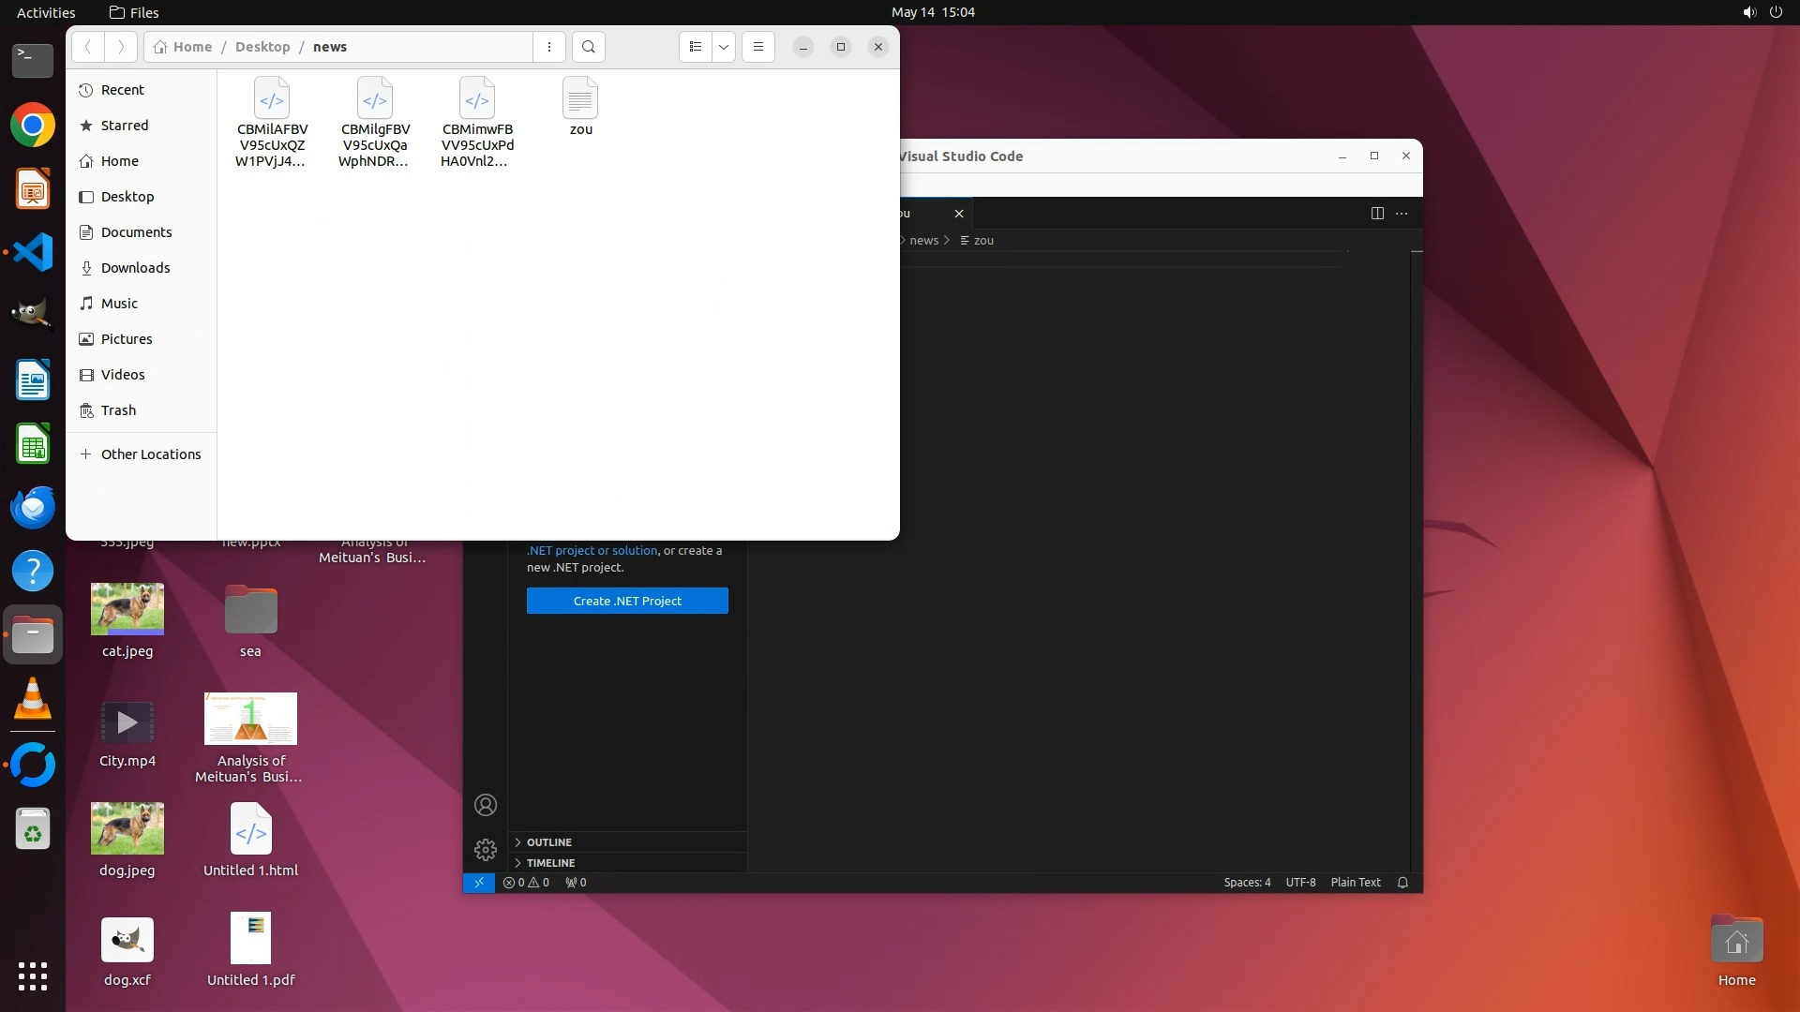Click the .NET project or solution link
The width and height of the screenshot is (1800, 1012).
pyautogui.click(x=592, y=551)
